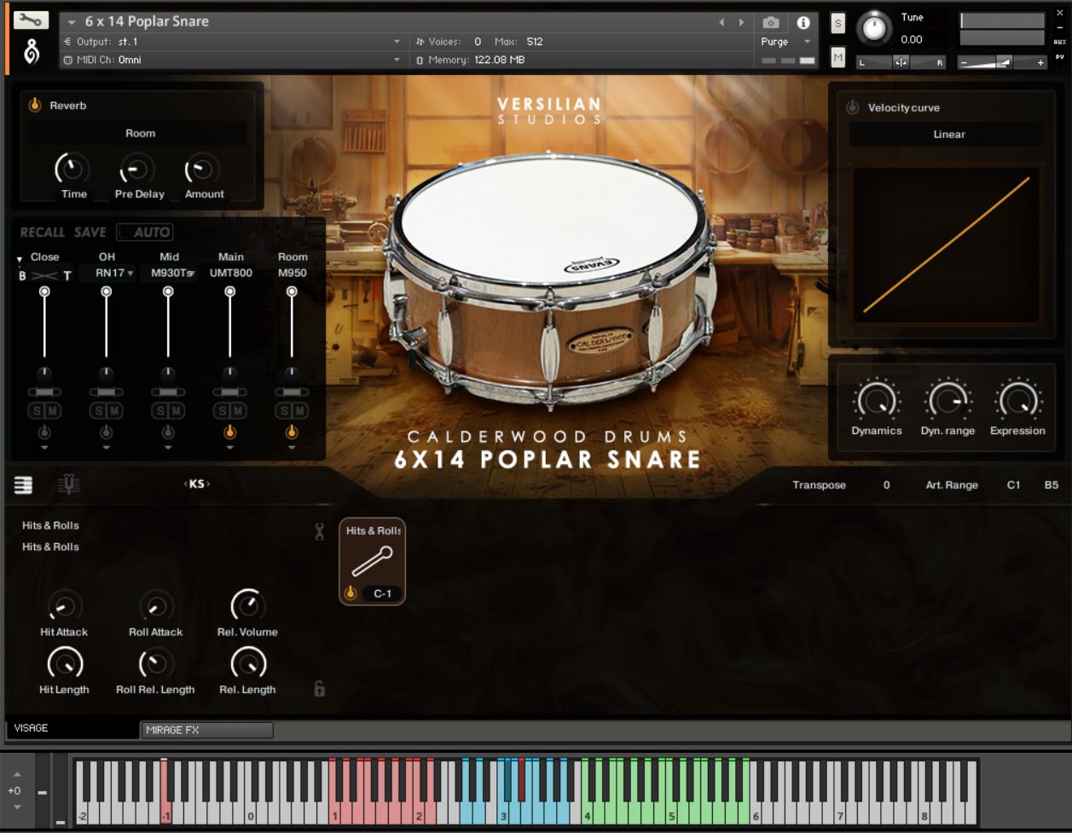1072x833 pixels.
Task: Switch to the MIRAGE FX tab
Action: tap(207, 730)
